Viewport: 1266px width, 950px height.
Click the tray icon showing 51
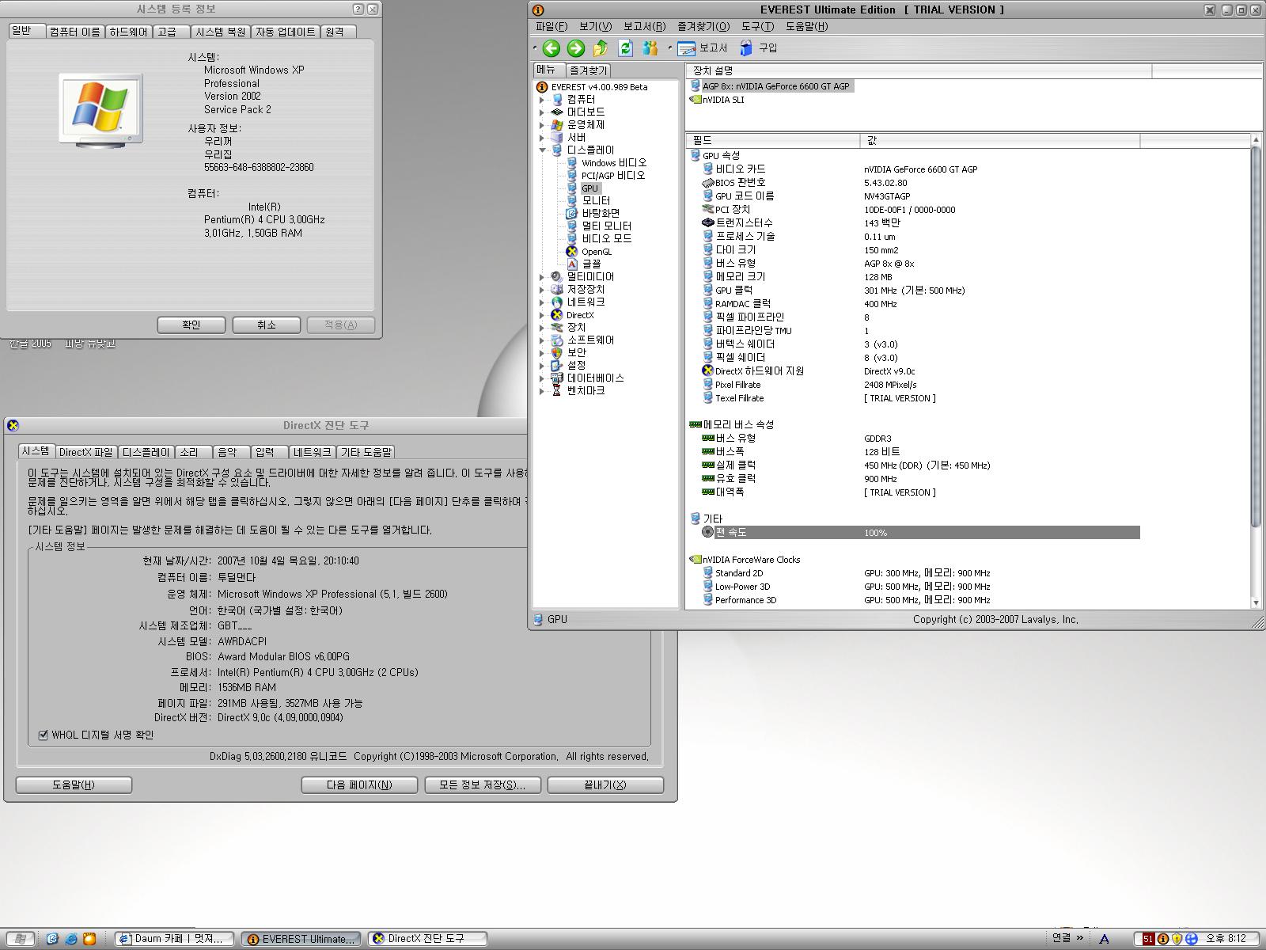click(1148, 939)
